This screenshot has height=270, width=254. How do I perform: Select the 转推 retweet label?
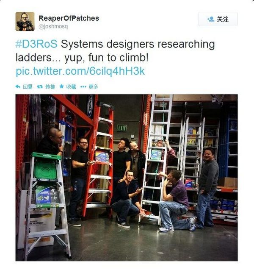[50, 86]
